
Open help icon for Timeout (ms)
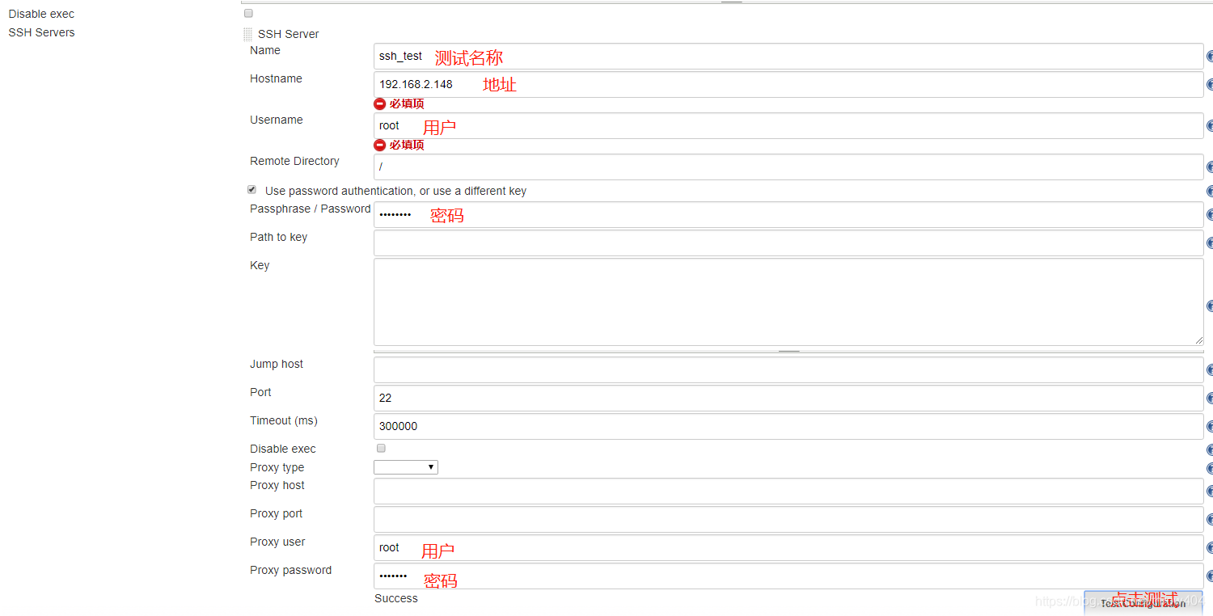1210,427
